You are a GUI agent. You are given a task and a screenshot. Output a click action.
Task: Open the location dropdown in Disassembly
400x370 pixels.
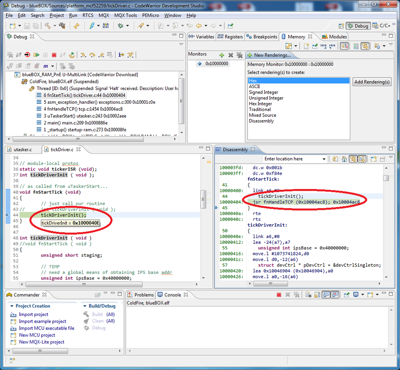[324, 159]
